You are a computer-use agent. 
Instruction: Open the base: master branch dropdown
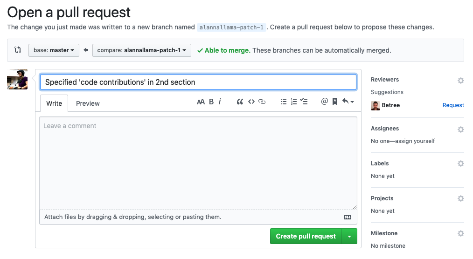click(54, 50)
